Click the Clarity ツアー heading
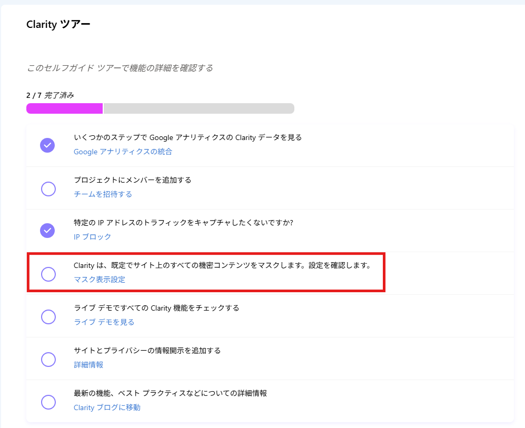This screenshot has height=428, width=525. coord(58,24)
